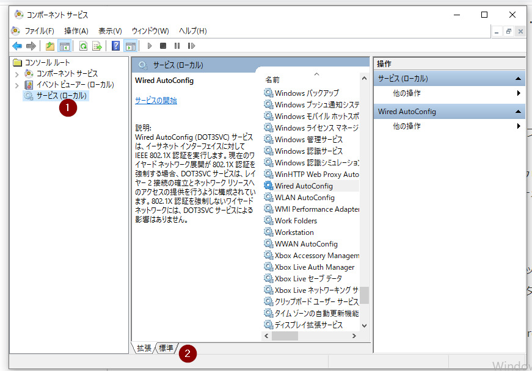Switch to the 標準 tab

tap(166, 348)
